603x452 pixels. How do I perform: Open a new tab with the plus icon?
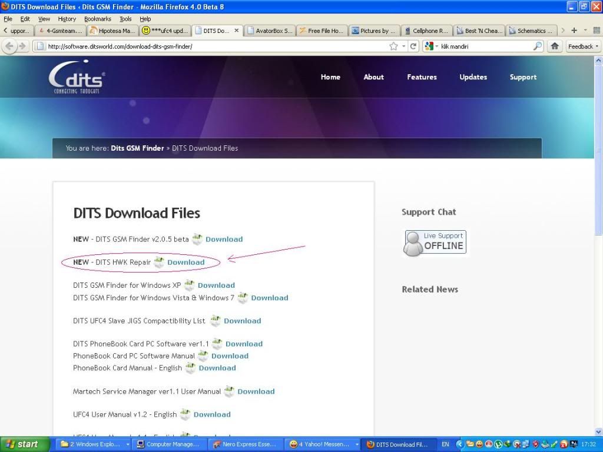574,31
